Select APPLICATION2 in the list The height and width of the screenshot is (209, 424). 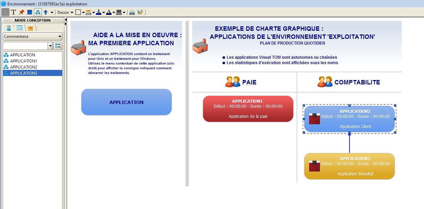tap(32, 67)
